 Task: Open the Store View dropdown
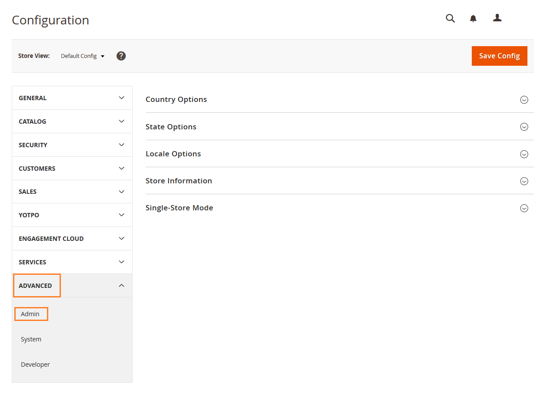click(83, 56)
